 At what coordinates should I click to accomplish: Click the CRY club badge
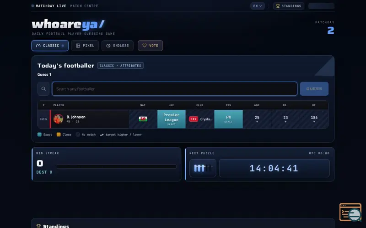(x=193, y=119)
